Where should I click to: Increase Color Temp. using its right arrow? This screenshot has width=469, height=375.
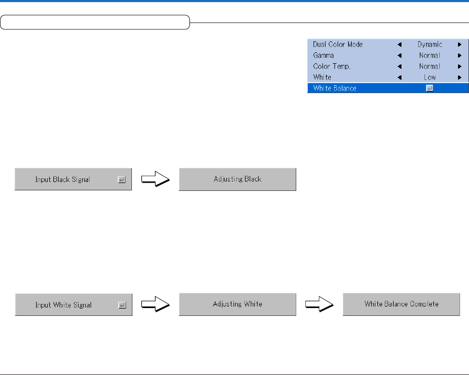point(459,66)
